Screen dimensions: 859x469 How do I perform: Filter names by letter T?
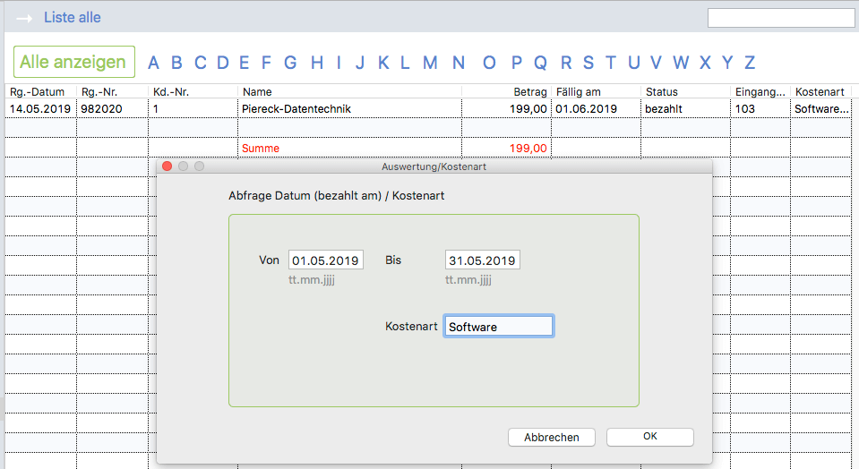click(610, 63)
